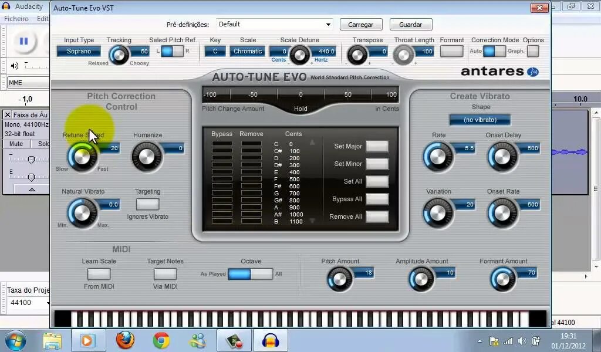Click the virtual piano keyboard
This screenshot has height=352, width=601.
tap(300, 319)
